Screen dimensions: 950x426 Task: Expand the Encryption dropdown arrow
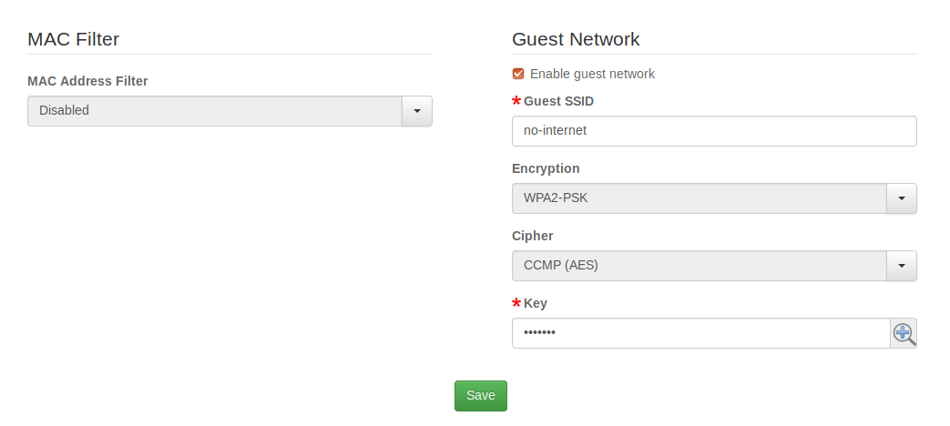point(901,198)
